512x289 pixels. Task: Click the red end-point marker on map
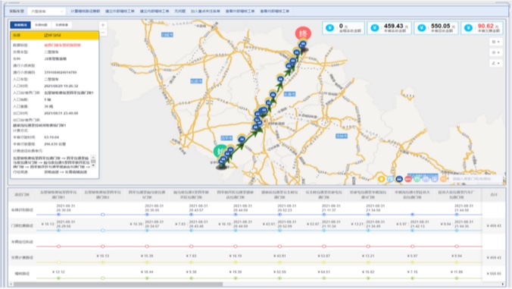pos(303,33)
